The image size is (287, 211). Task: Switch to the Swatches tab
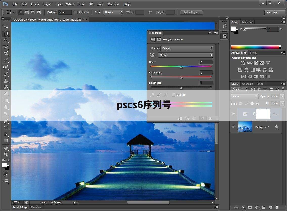click(x=247, y=22)
